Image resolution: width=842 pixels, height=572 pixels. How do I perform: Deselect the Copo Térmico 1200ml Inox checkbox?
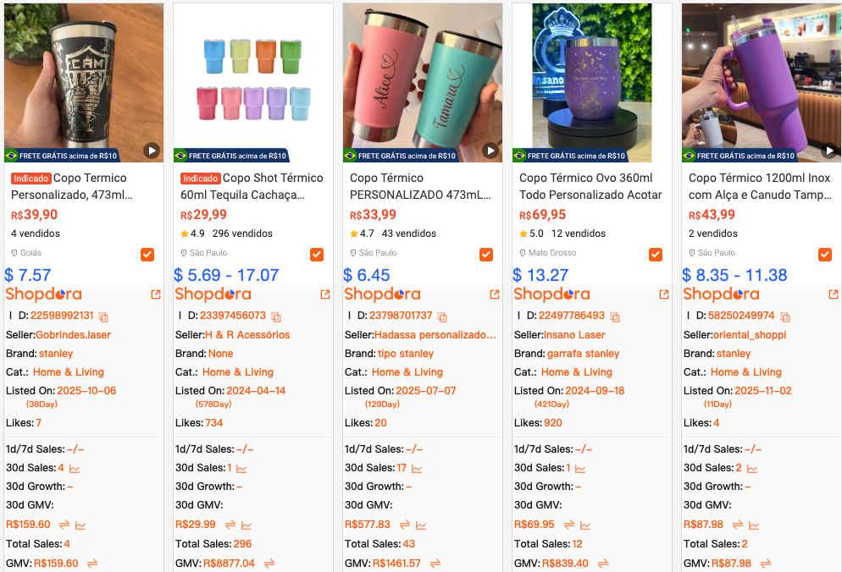click(825, 255)
